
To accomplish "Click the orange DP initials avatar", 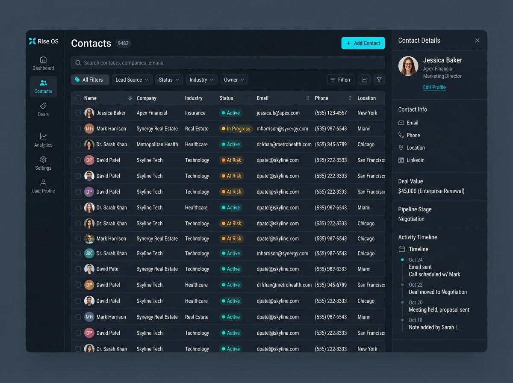I will [89, 285].
